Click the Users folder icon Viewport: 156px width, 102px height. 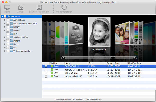[12, 44]
